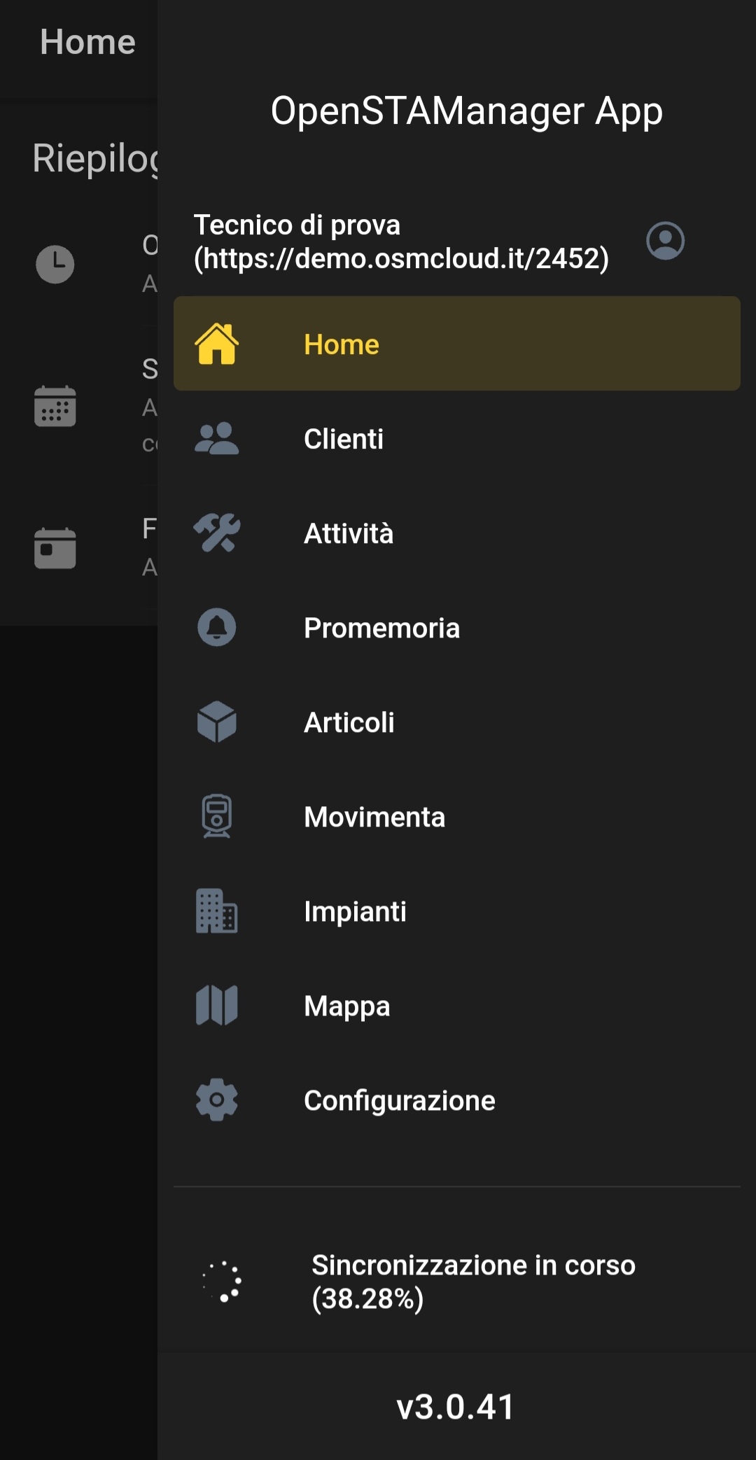Click the Attività tools icon
Screen dimensions: 756x1460
pyautogui.click(x=216, y=533)
